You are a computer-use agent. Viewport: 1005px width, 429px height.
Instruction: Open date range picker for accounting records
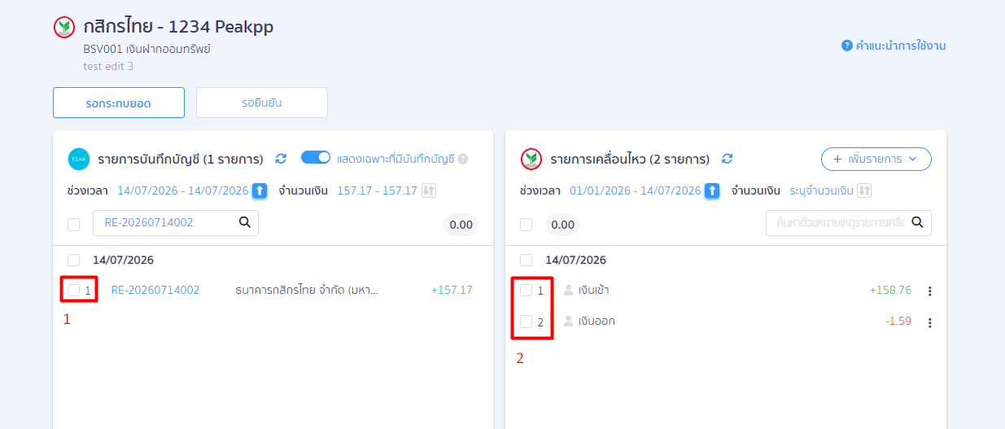(x=260, y=190)
